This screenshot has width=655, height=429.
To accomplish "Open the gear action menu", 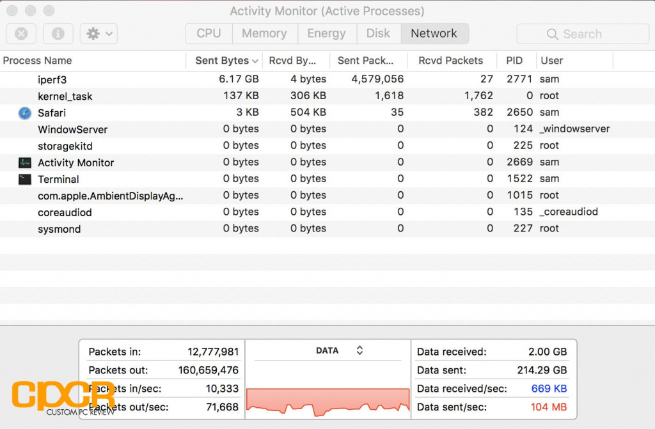I will tap(99, 34).
